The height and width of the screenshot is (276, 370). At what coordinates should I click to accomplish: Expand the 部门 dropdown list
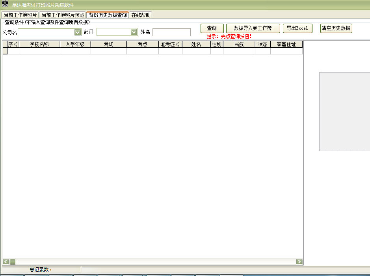(134, 32)
